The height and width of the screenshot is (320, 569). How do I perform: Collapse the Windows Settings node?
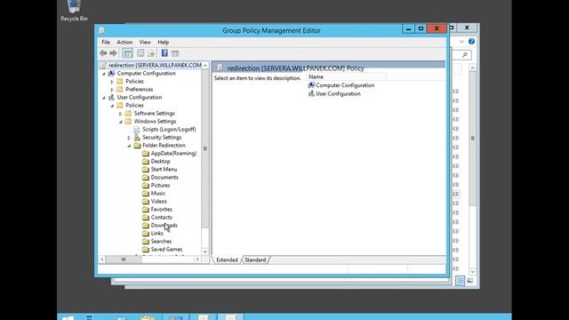click(121, 122)
